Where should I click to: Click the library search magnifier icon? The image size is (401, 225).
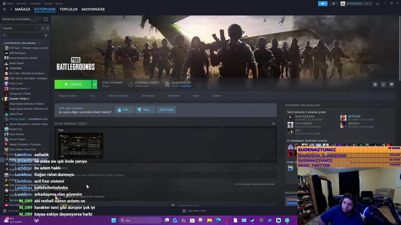(x=4, y=35)
